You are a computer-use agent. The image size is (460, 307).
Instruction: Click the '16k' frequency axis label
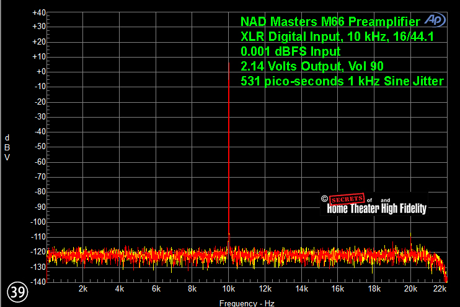coord(338,289)
